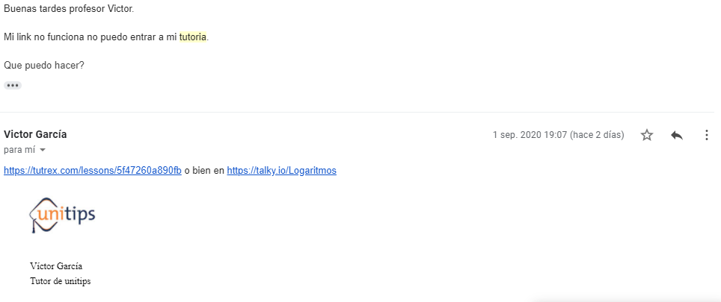This screenshot has height=302, width=721.
Task: Click the highlighted word 'tutoria'
Action: click(x=193, y=37)
